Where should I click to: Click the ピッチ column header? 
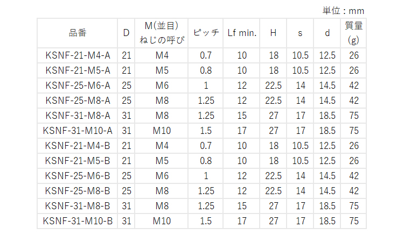pos(206,33)
